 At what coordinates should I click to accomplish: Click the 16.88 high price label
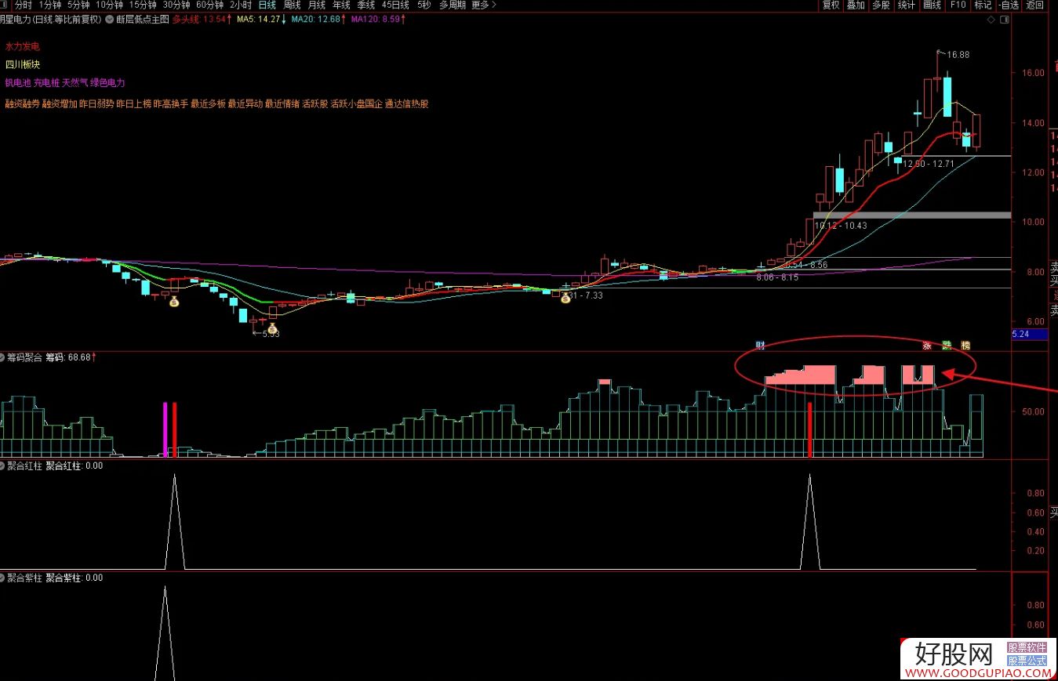958,55
